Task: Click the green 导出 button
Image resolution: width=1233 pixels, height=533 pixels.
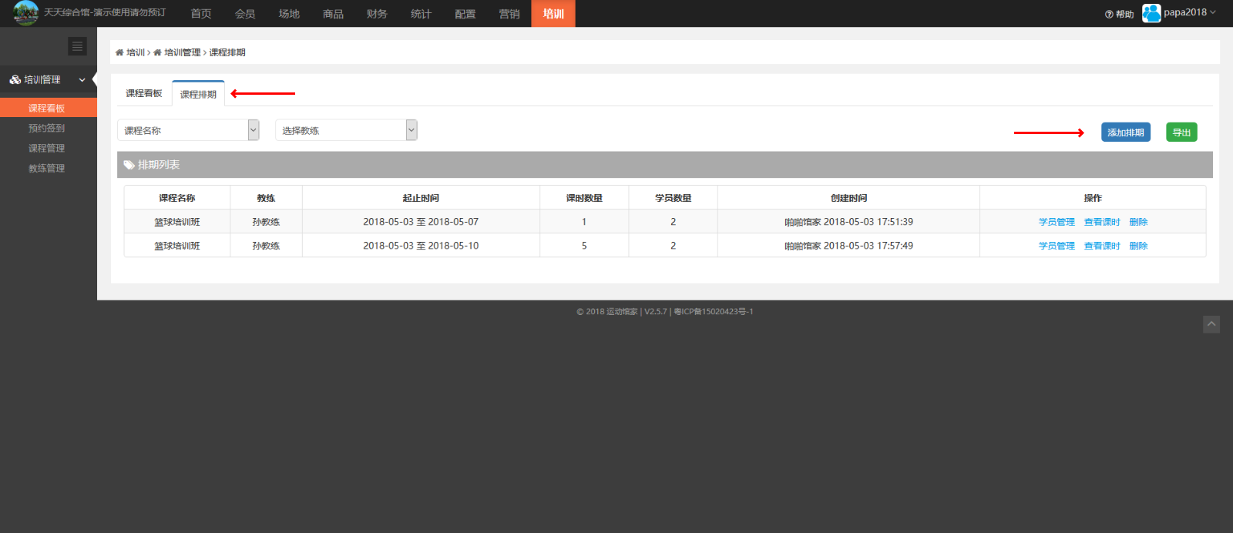Action: coord(1181,132)
